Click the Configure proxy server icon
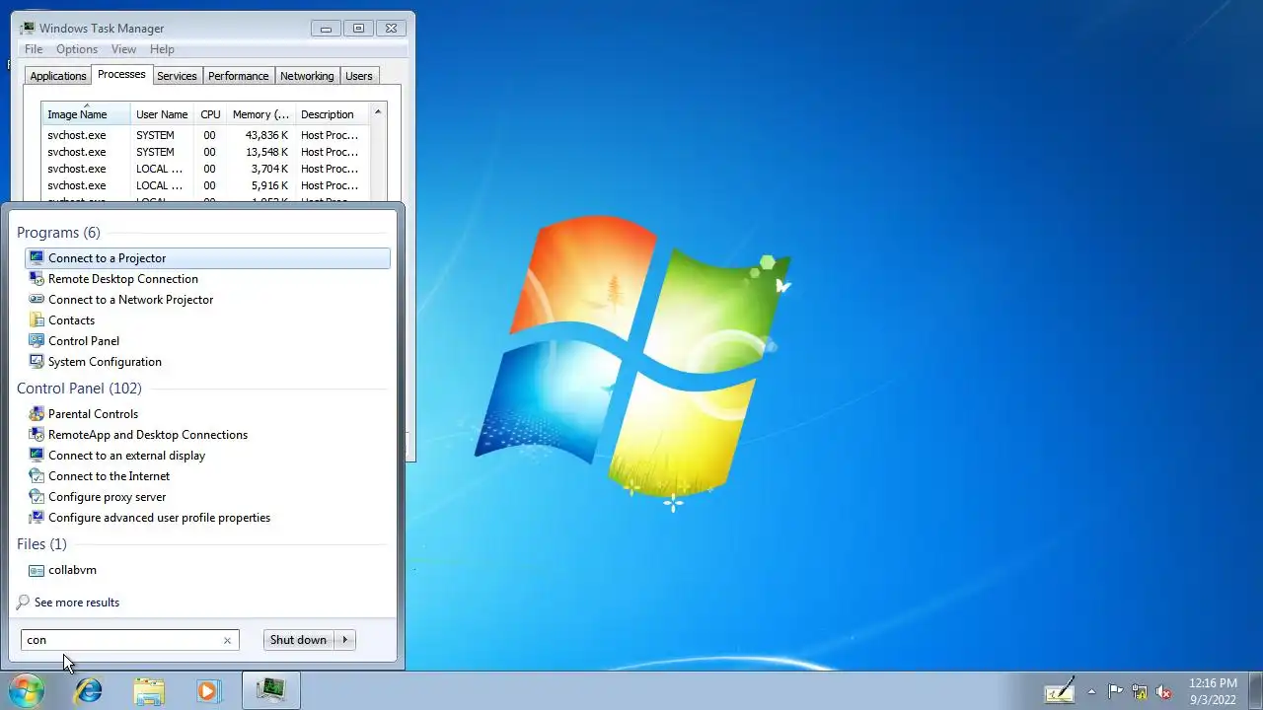The height and width of the screenshot is (710, 1263). (x=37, y=496)
